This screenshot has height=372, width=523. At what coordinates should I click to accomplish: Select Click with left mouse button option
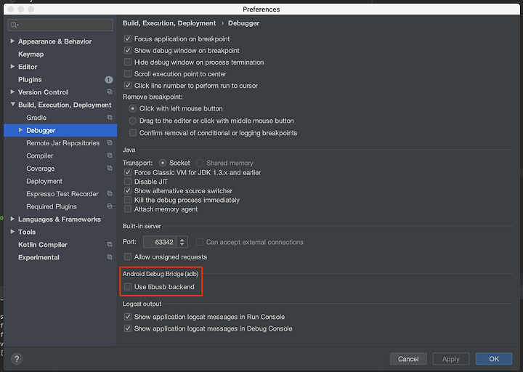tap(133, 109)
